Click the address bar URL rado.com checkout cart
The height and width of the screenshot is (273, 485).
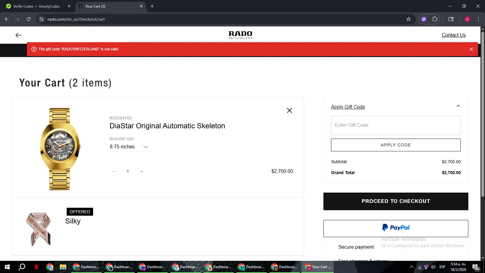coord(76,19)
